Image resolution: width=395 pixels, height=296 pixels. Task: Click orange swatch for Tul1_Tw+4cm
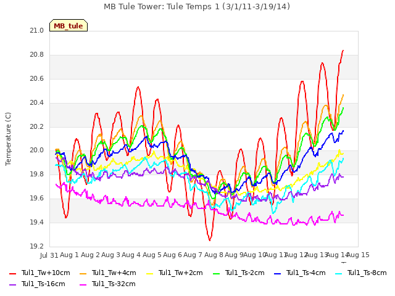(x=83, y=273)
